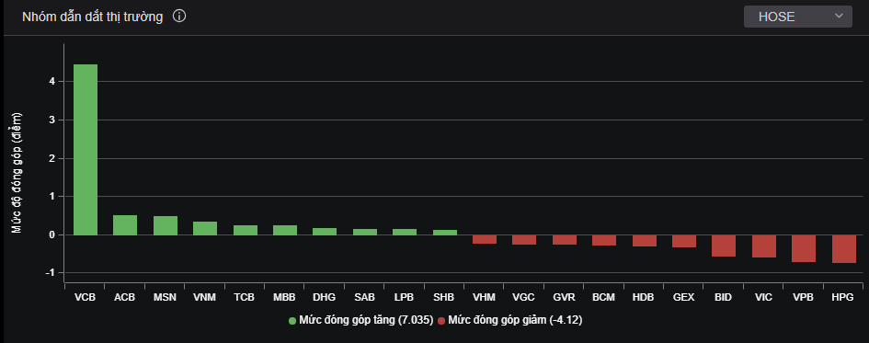Click the SHB axis label
The image size is (869, 343).
(x=444, y=298)
